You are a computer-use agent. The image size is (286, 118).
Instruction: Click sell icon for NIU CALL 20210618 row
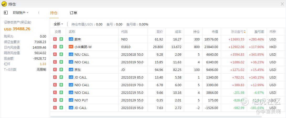point(61,54)
